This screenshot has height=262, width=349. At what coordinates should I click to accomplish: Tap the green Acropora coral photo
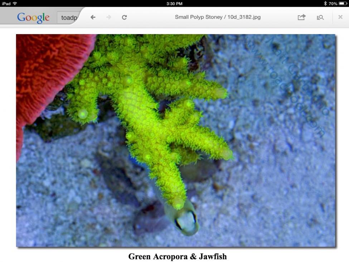click(176, 140)
